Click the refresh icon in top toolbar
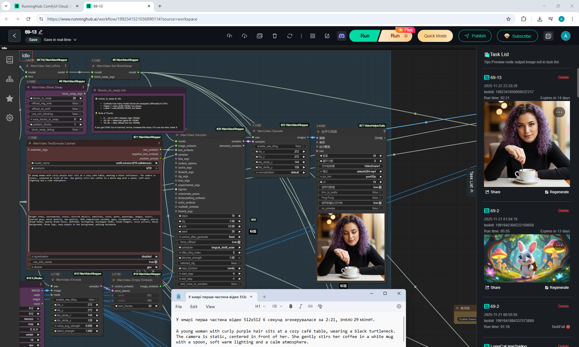The height and width of the screenshot is (347, 579). pos(289,36)
